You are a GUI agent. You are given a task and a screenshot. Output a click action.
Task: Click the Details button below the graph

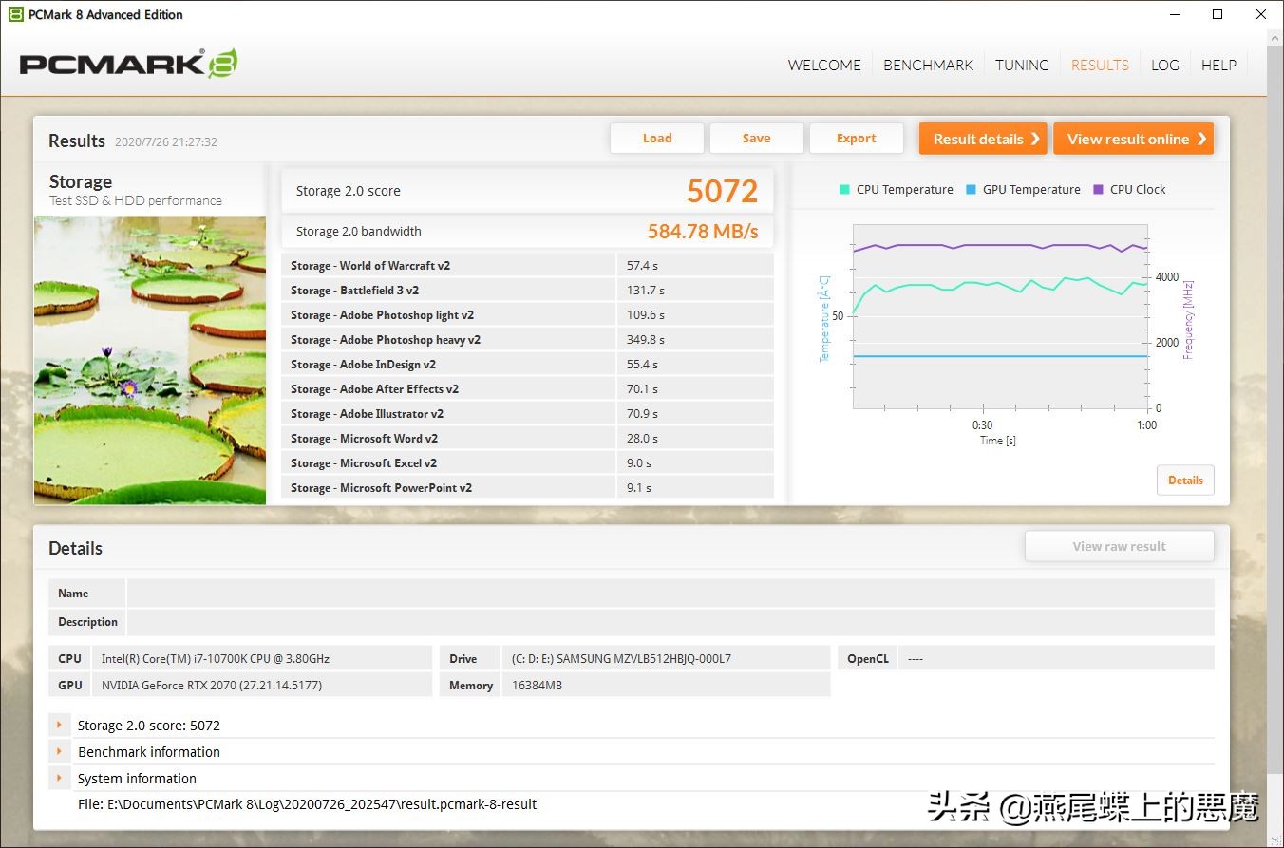pos(1184,480)
